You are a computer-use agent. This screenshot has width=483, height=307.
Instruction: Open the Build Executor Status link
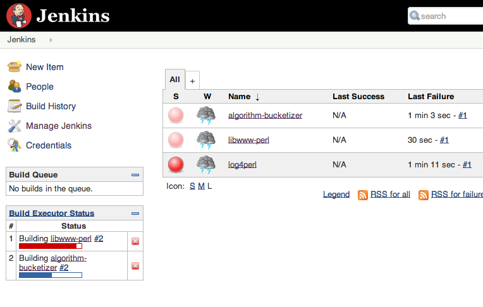click(x=51, y=214)
